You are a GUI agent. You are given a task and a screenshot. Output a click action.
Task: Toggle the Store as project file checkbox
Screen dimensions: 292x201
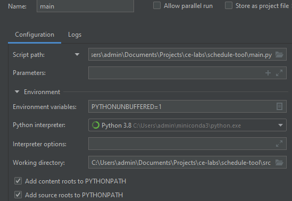click(229, 5)
